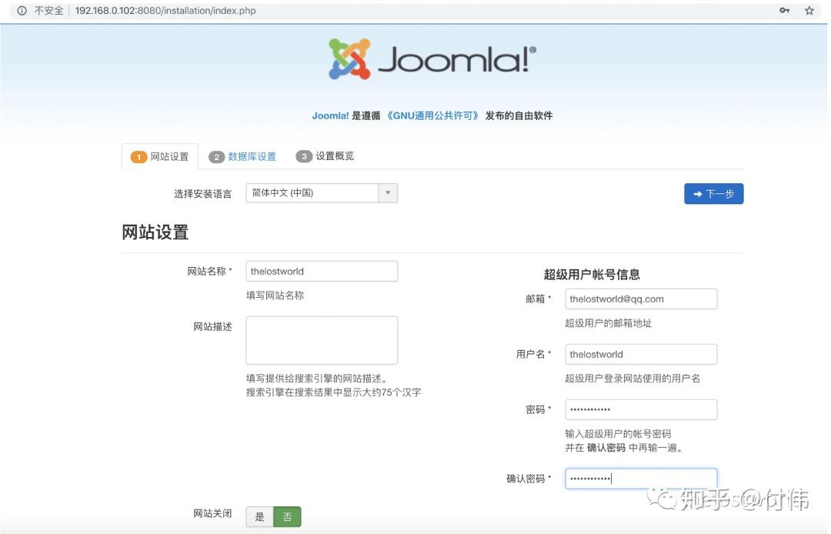
Task: Click the password key icon in the browser bar
Action: (784, 11)
